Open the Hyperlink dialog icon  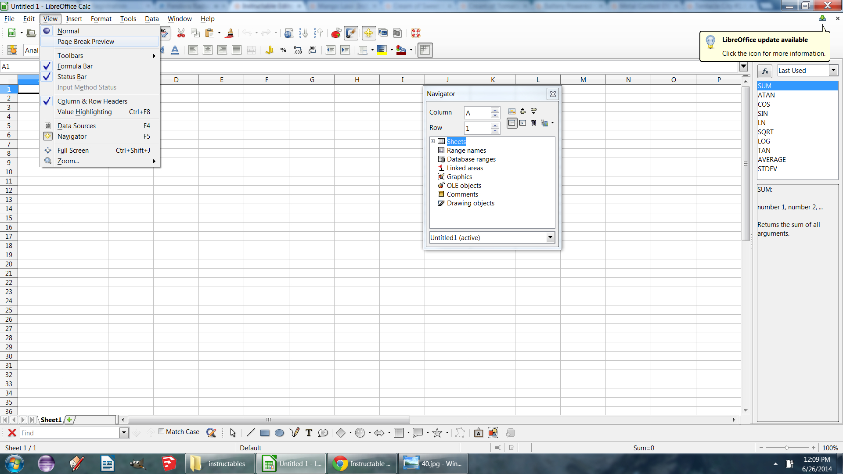click(288, 33)
